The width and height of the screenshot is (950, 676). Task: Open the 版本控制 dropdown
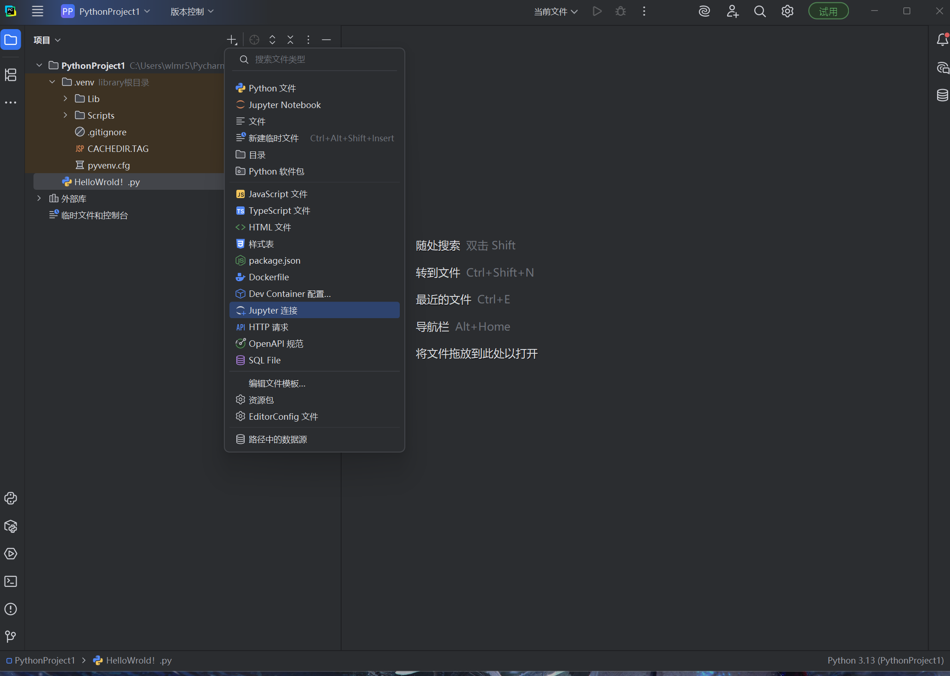coord(191,11)
